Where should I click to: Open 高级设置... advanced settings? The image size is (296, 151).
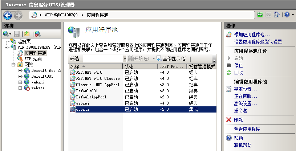click(246, 103)
